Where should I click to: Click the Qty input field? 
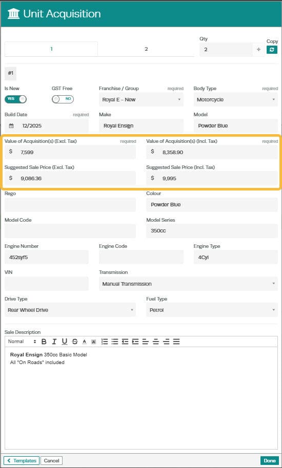click(226, 50)
